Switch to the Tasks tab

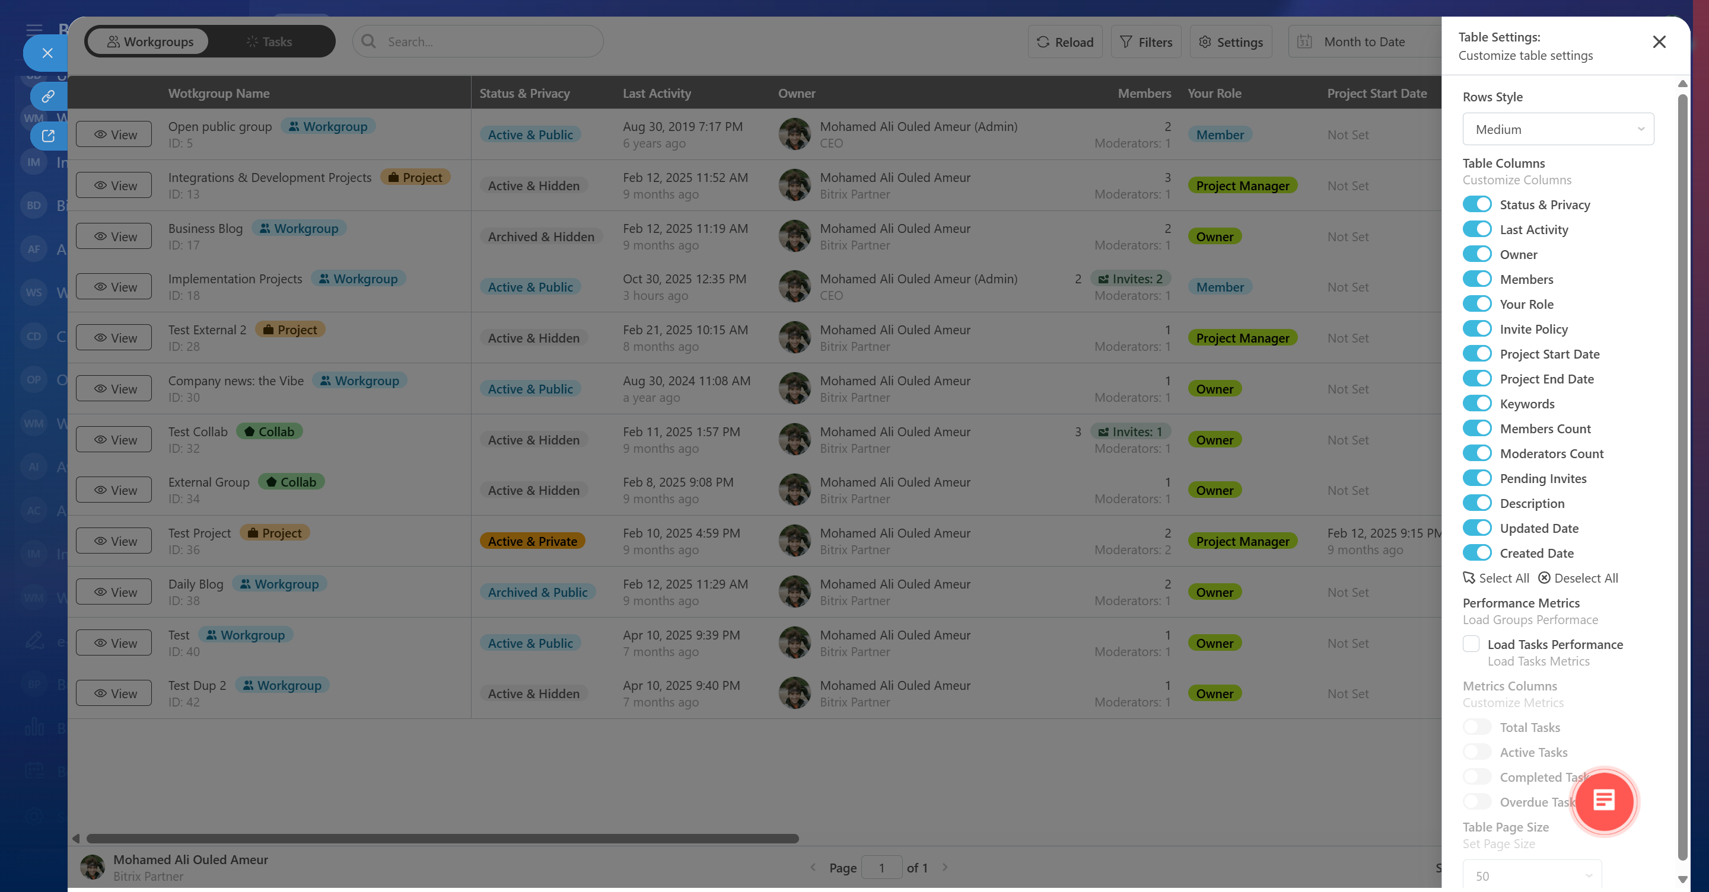(269, 41)
